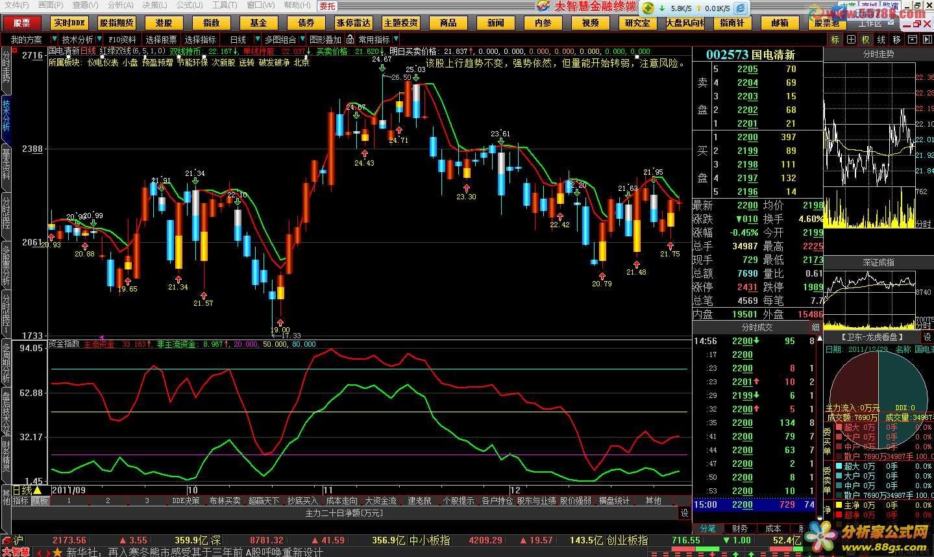Select the 大资金流 indicator tab
Image resolution: width=934 pixels, height=557 pixels.
pyautogui.click(x=380, y=501)
